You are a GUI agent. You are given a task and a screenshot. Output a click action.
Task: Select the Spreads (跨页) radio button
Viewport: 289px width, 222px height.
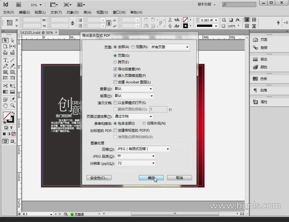115,62
